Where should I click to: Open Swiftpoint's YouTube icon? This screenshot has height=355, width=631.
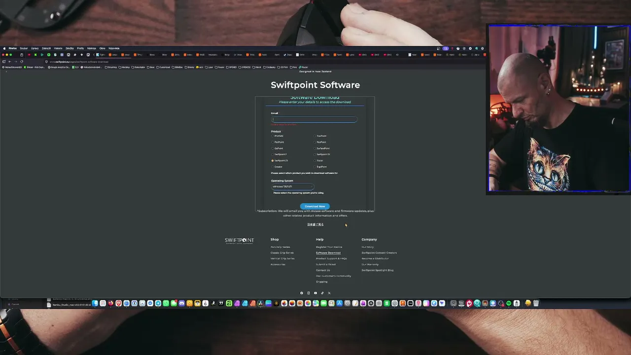coord(315,293)
